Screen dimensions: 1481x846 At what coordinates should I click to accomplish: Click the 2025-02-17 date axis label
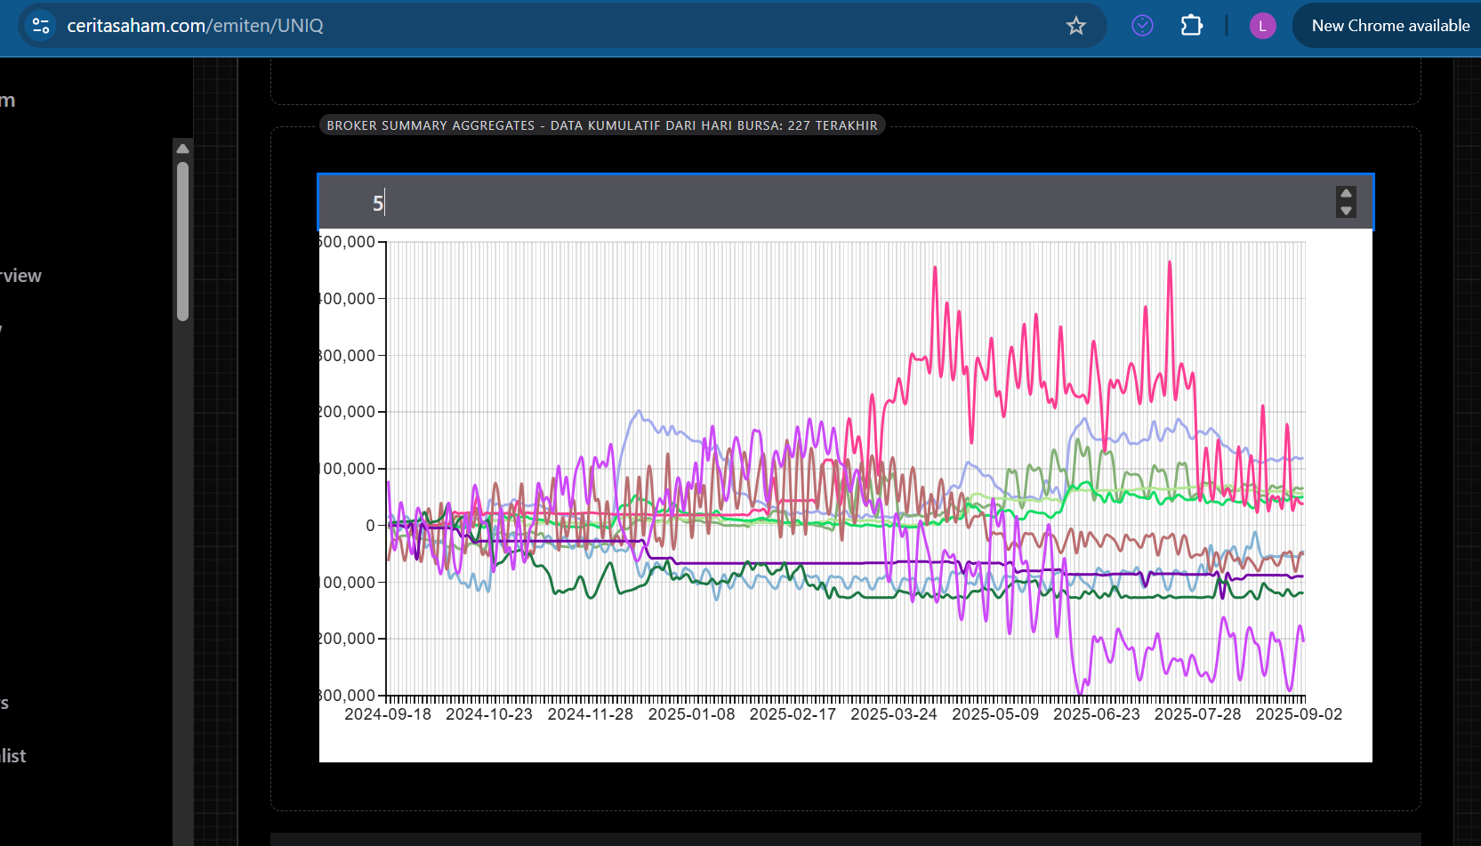pos(793,714)
